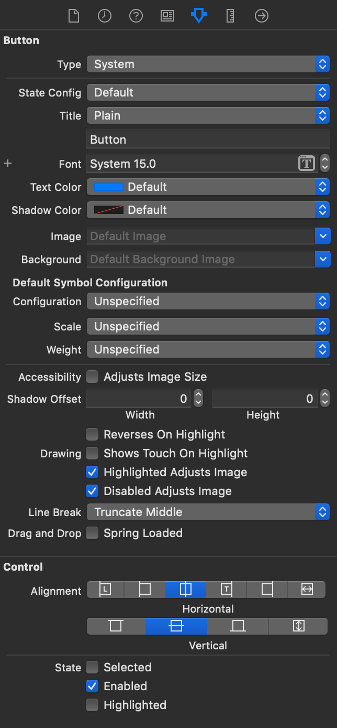Disable Highlighted Adjusts Image
Image resolution: width=337 pixels, height=728 pixels.
pos(92,472)
